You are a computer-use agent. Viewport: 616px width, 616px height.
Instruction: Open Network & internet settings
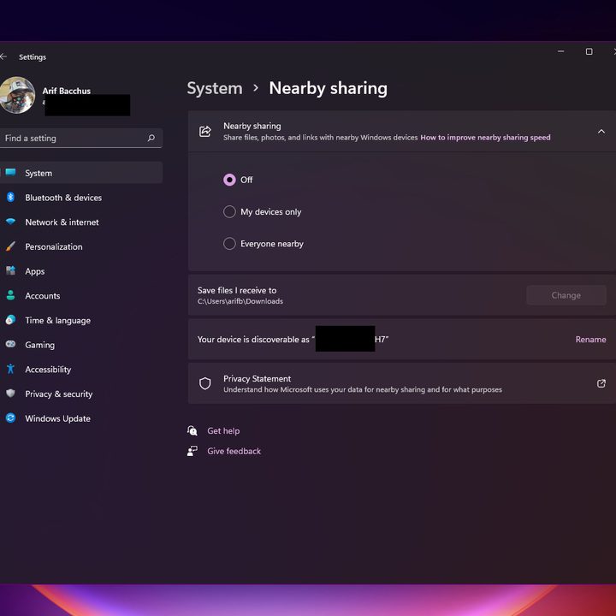pos(62,222)
